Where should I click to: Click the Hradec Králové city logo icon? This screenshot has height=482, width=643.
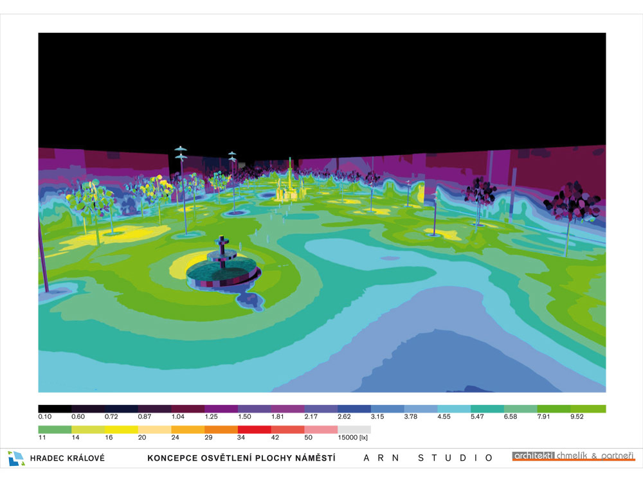click(17, 458)
